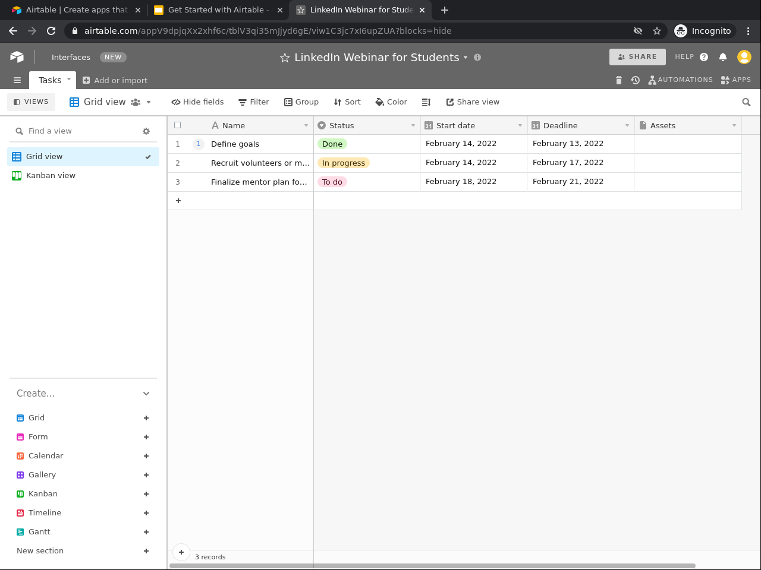Click the Share button
The width and height of the screenshot is (761, 570).
(637, 57)
